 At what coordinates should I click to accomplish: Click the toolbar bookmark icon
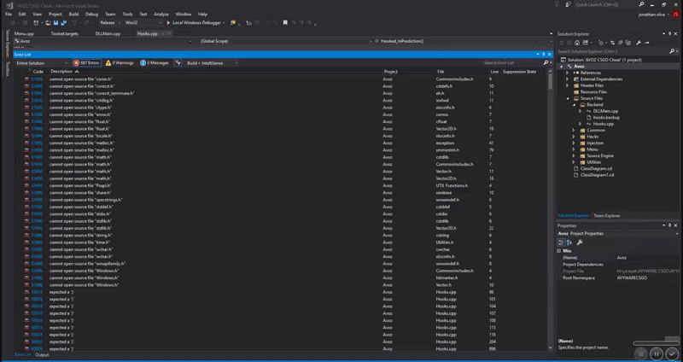coord(285,23)
